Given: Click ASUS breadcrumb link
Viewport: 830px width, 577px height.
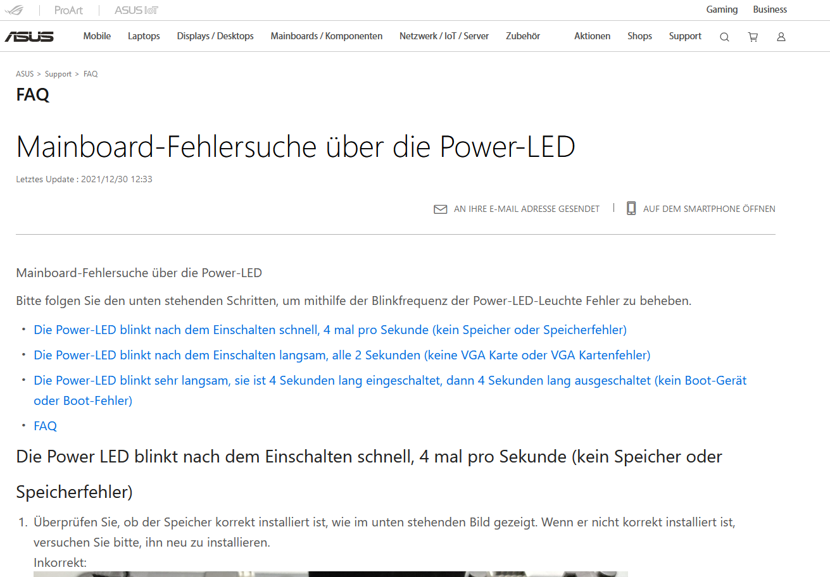Looking at the screenshot, I should [25, 74].
